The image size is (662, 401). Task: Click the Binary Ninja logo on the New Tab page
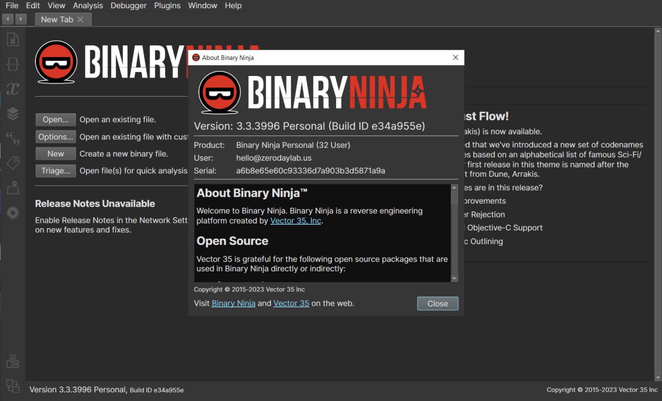[x=111, y=62]
